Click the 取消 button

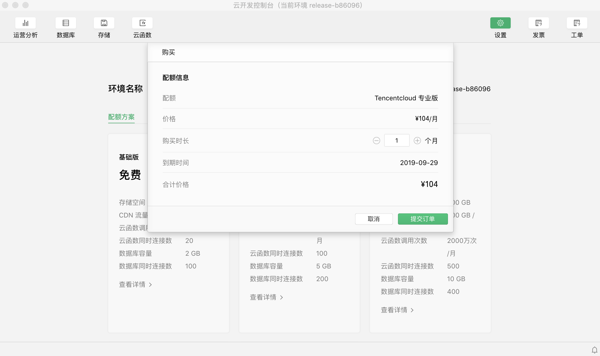pos(374,219)
